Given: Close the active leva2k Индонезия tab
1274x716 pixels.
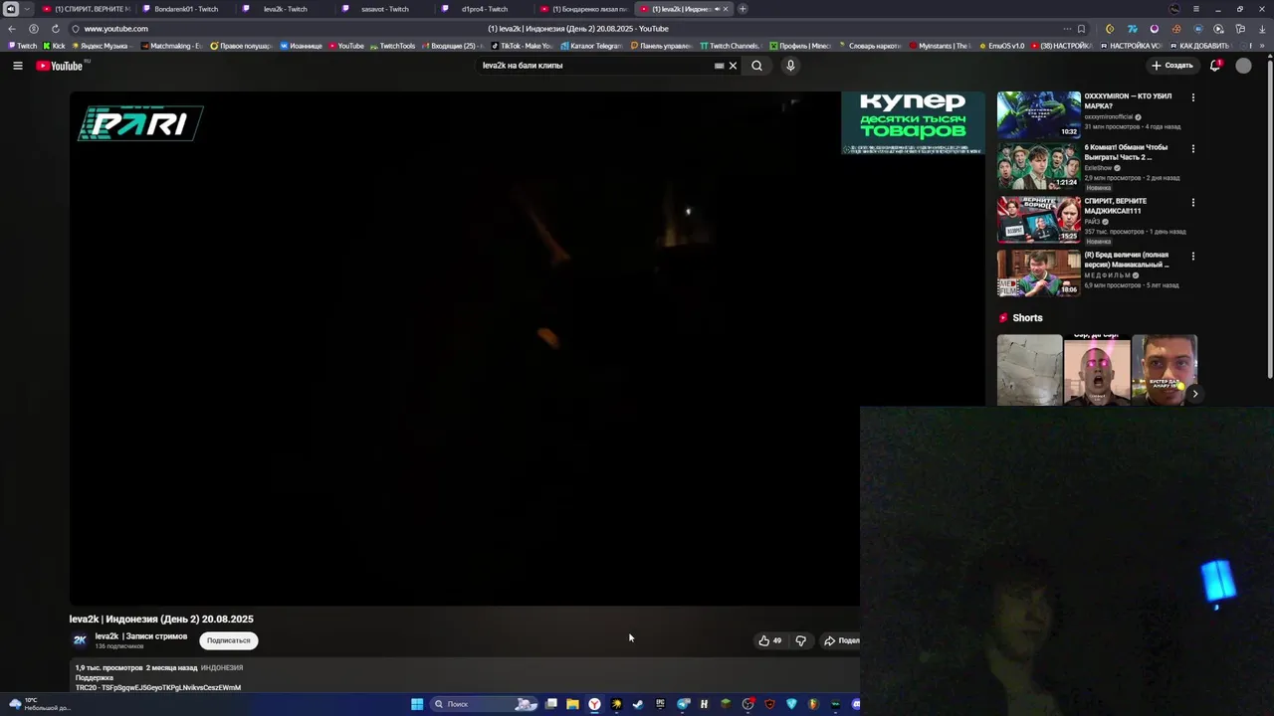Looking at the screenshot, I should pos(725,9).
